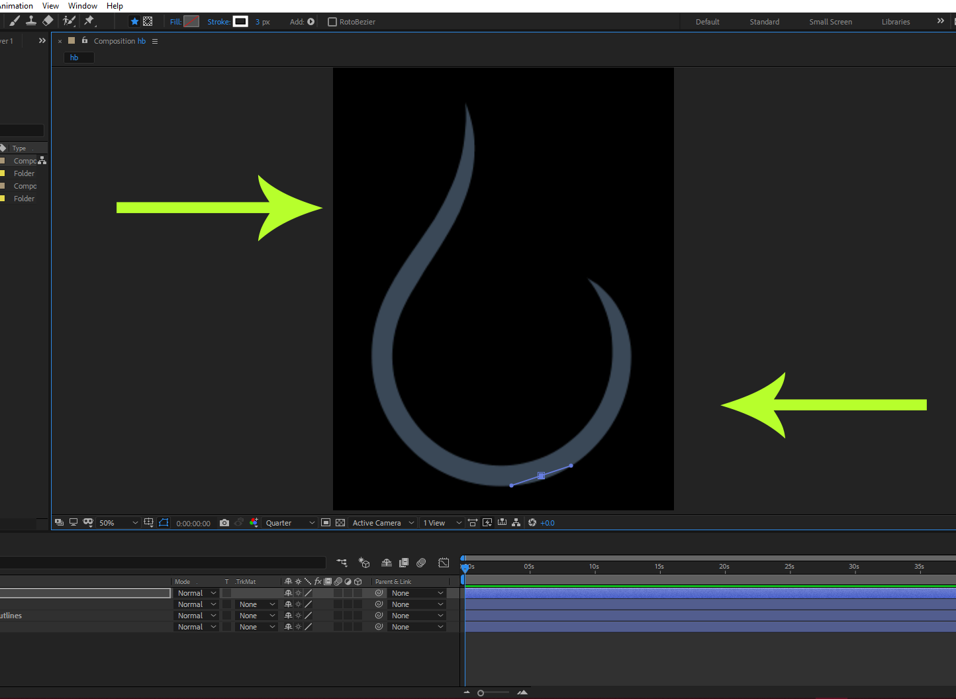Screen dimensions: 956x699
Task: Enable motion blur for all layers
Action: (420, 562)
